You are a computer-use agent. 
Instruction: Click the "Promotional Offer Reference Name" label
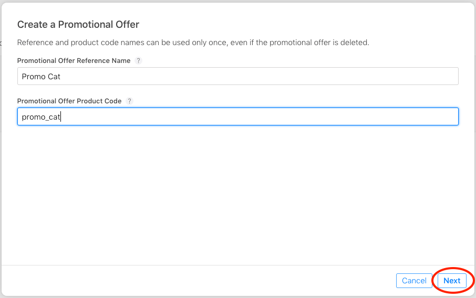(x=74, y=61)
